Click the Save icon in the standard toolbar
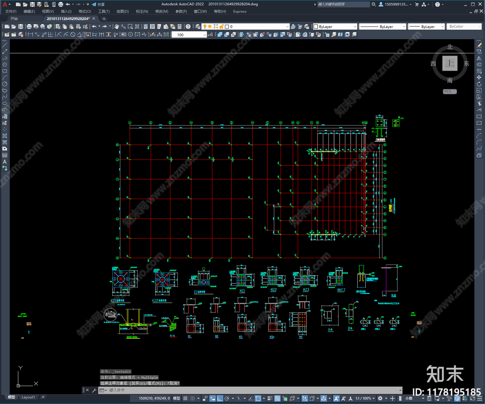Viewport: 485px width, 404px height. 21,27
